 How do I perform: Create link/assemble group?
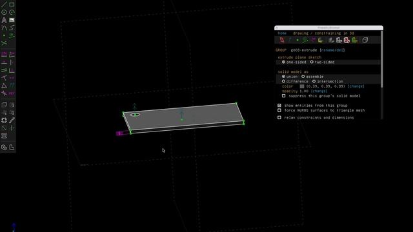[4, 136]
